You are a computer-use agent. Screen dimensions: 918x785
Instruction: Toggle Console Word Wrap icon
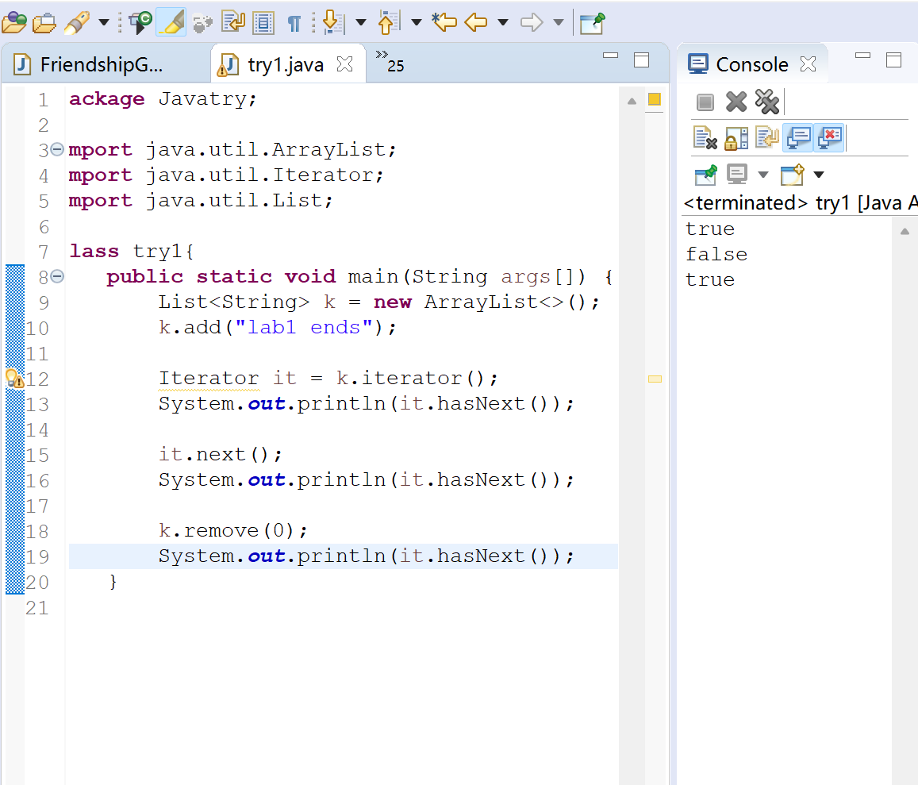pos(767,138)
